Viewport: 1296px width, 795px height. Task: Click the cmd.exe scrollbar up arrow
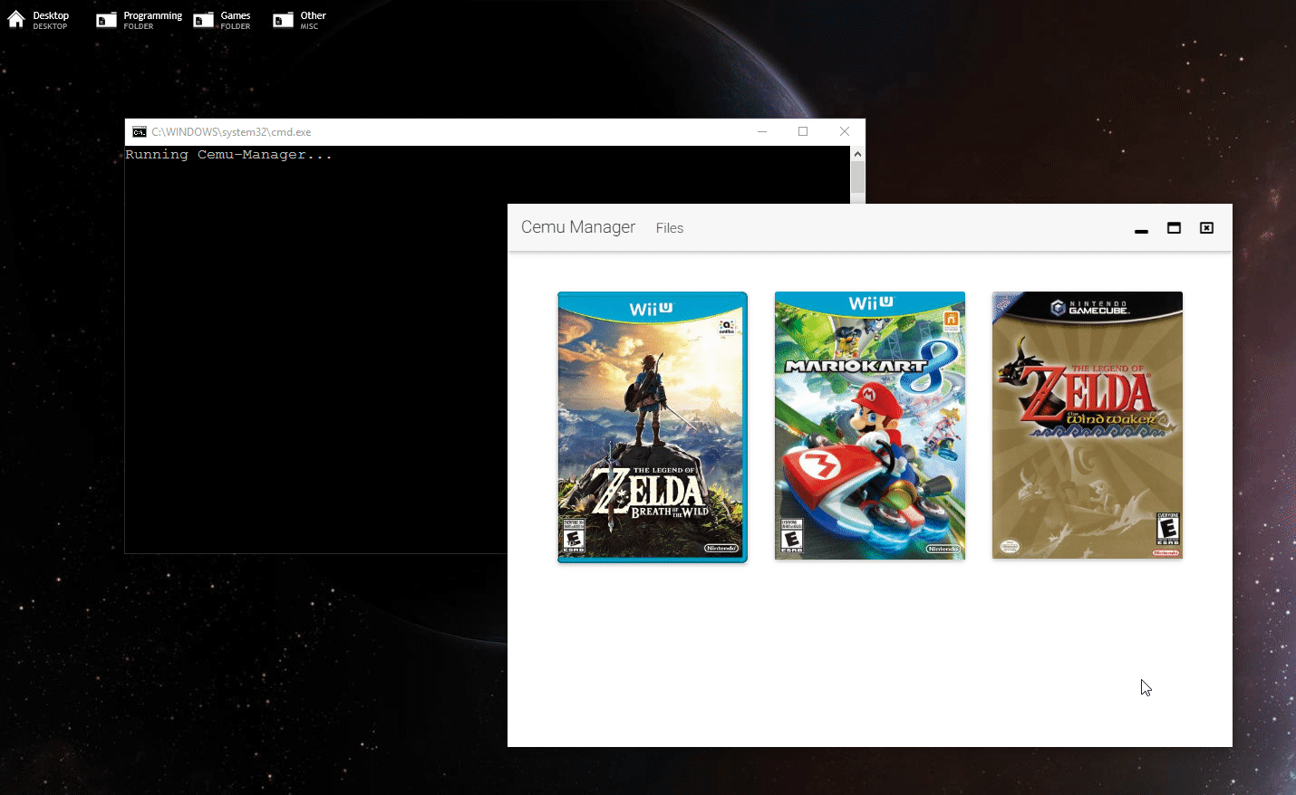coord(857,154)
